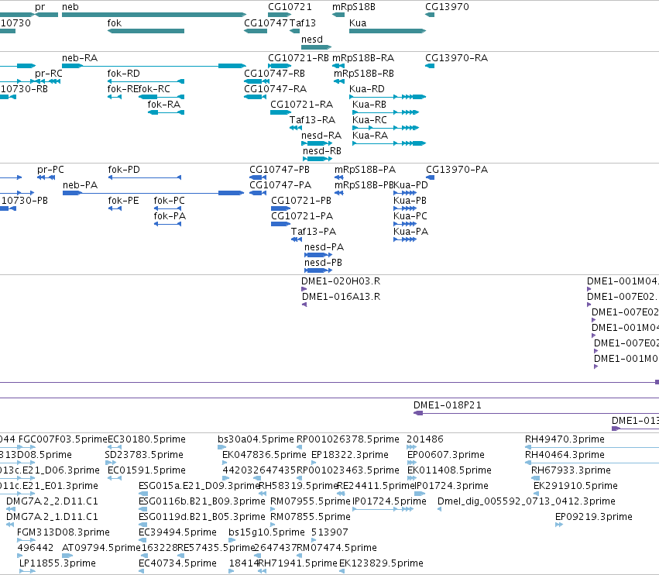This screenshot has height=575, width=659.
Task: Select the AT09794.5prime EST label
Action: pyautogui.click(x=101, y=548)
